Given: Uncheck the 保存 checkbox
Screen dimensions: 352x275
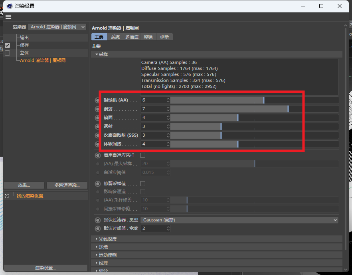Looking at the screenshot, I should coord(8,45).
